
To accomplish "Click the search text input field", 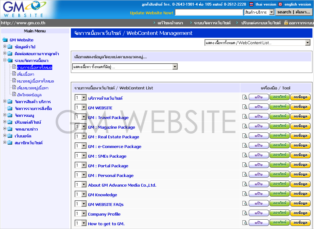I will click(209, 12).
